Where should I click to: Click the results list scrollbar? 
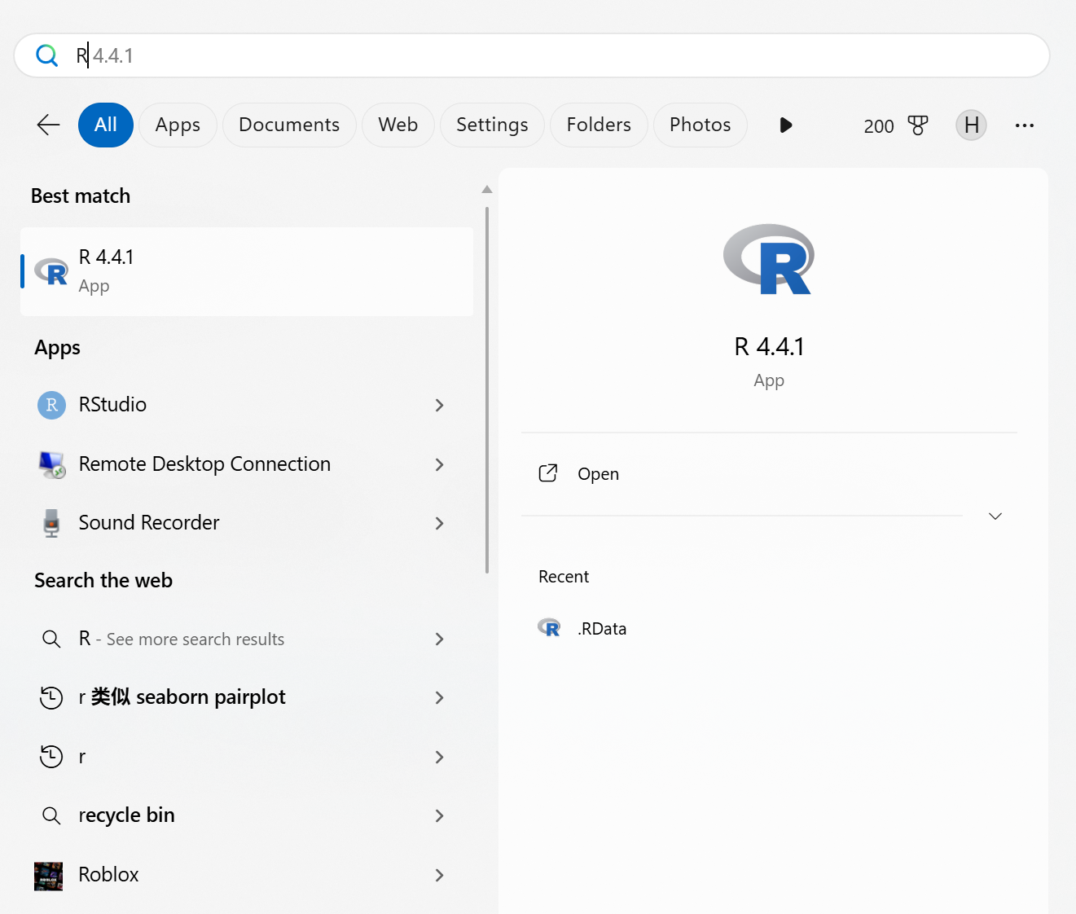(x=487, y=391)
